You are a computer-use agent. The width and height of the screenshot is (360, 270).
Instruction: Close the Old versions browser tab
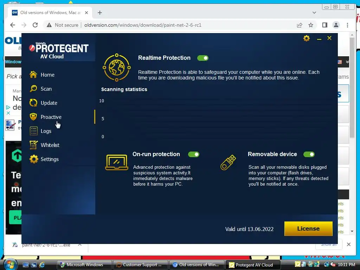(86, 13)
